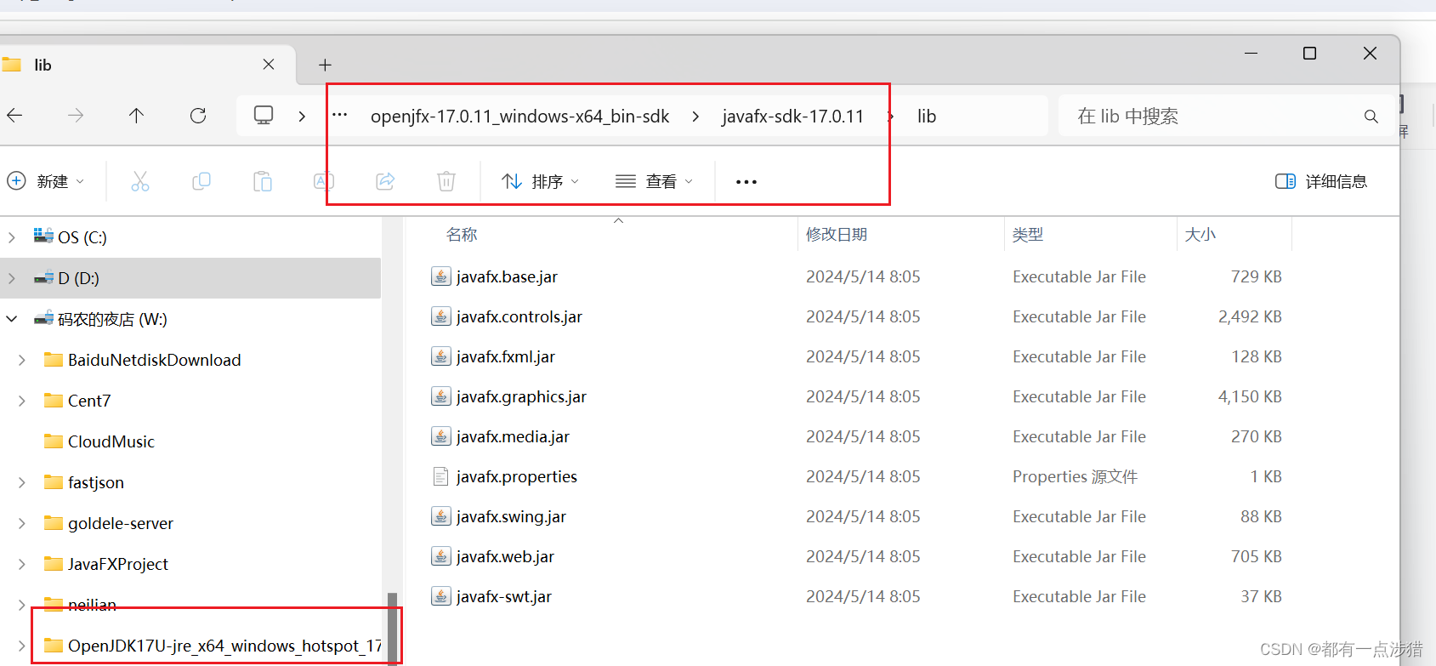The image size is (1436, 666).
Task: Click the CloudMusic folder icon
Action: click(54, 441)
